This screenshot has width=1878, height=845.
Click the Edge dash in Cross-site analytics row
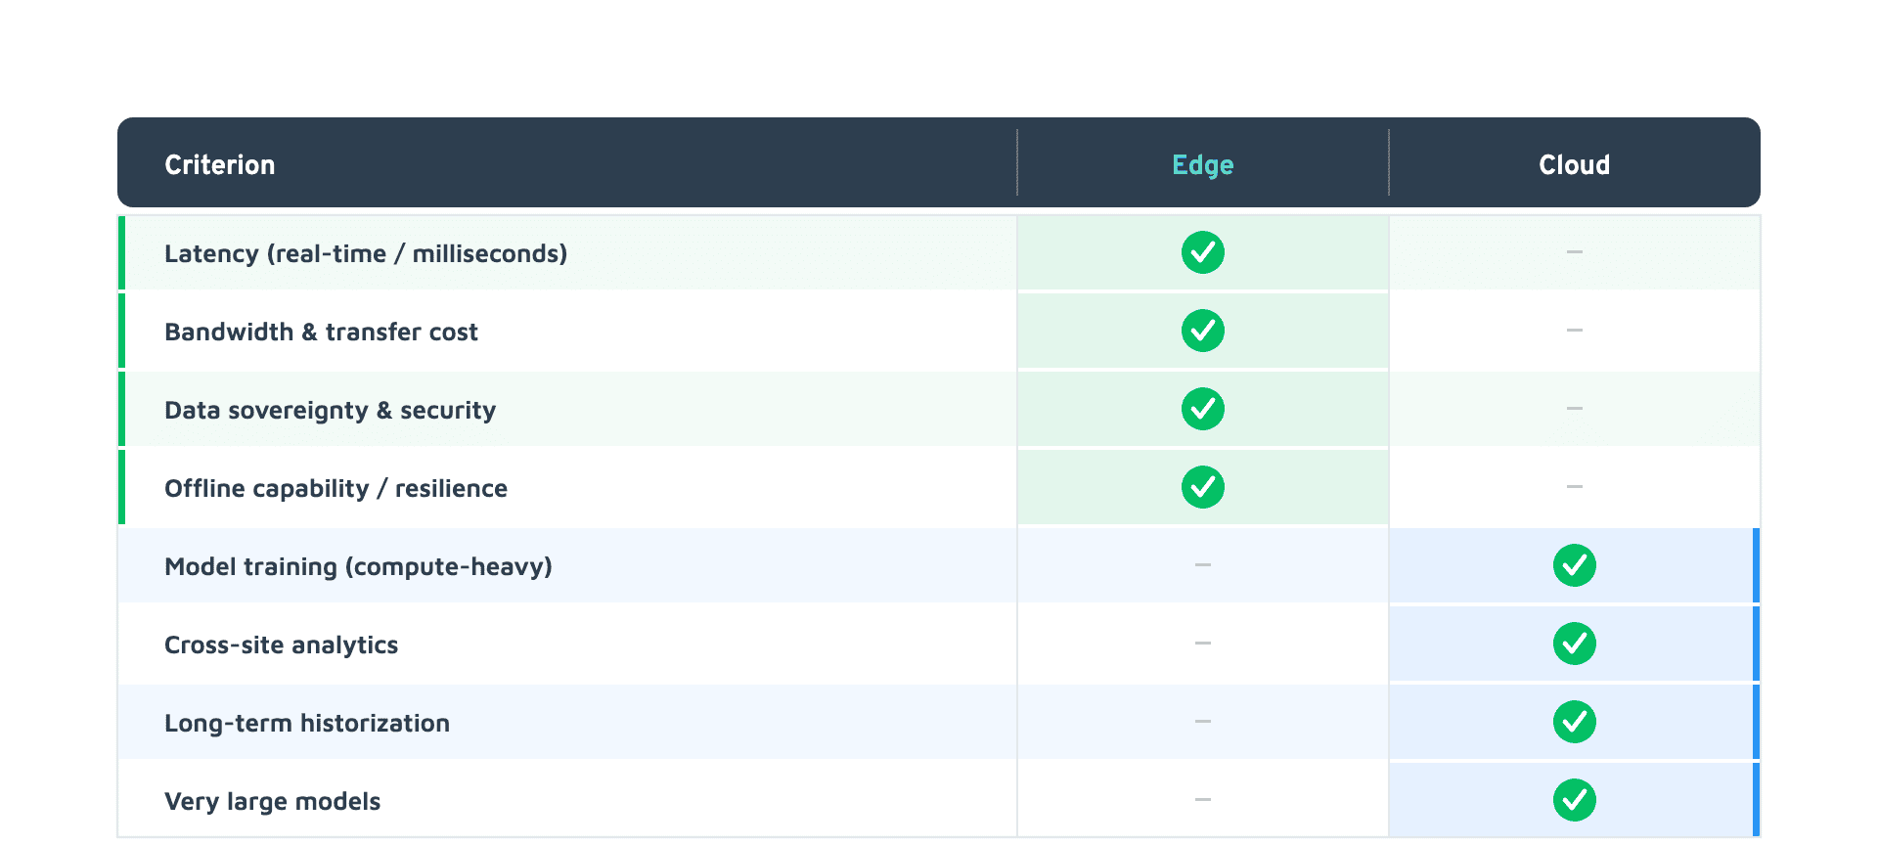[1203, 644]
